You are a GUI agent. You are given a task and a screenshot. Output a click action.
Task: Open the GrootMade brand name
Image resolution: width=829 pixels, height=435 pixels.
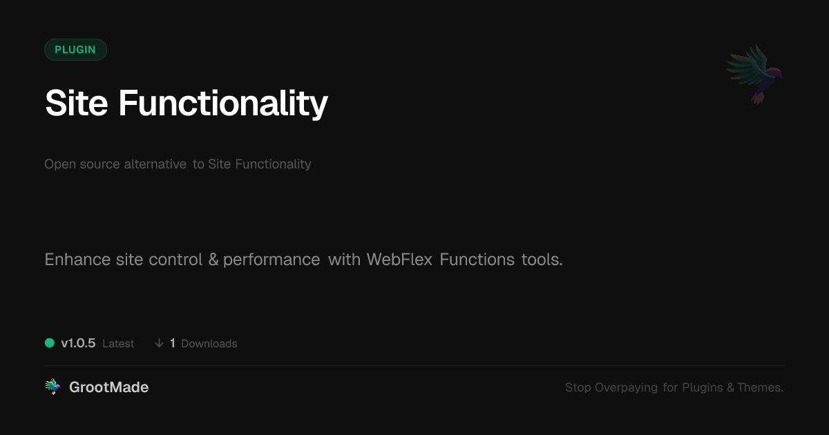pos(108,387)
